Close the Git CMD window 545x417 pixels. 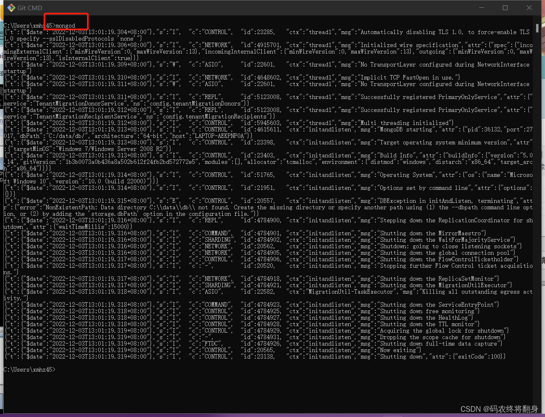[x=529, y=8]
